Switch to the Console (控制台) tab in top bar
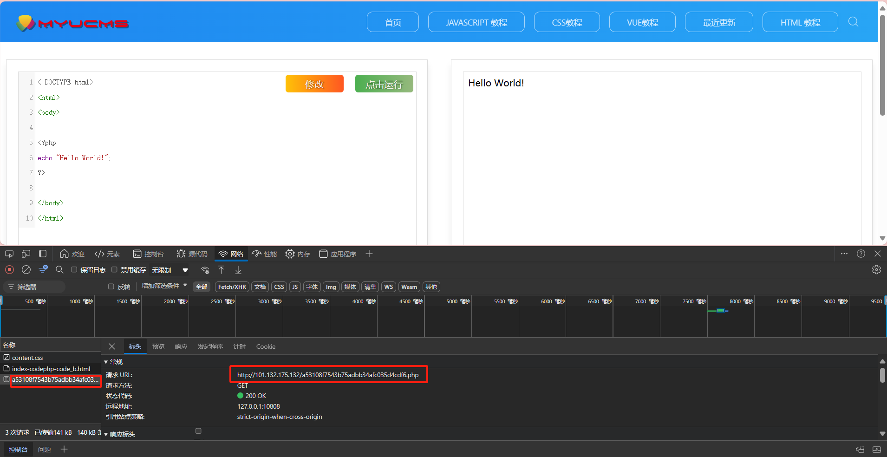This screenshot has height=457, width=887. (x=148, y=254)
